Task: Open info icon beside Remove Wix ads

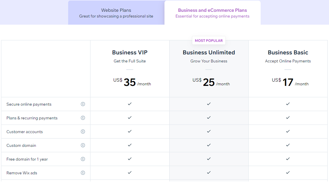Action: (83, 173)
